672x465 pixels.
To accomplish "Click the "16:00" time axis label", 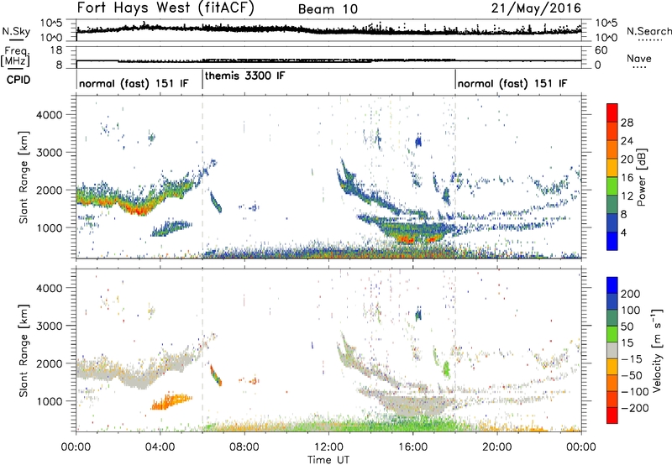I will 412,447.
